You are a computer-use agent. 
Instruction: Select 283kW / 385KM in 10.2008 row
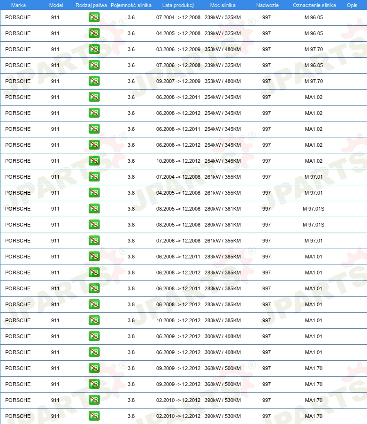click(x=223, y=320)
